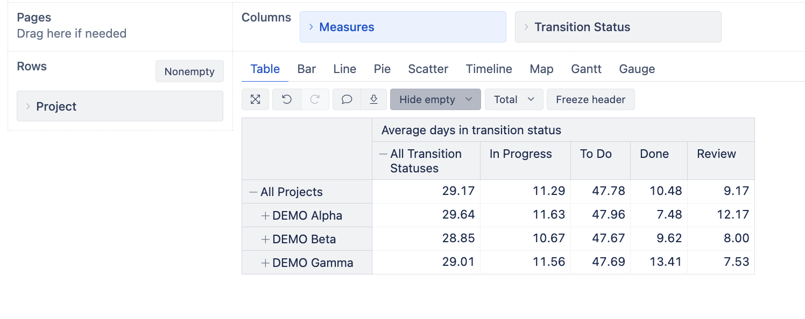The image size is (805, 319).
Task: Expand DEMO Beta project row
Action: [x=265, y=239]
